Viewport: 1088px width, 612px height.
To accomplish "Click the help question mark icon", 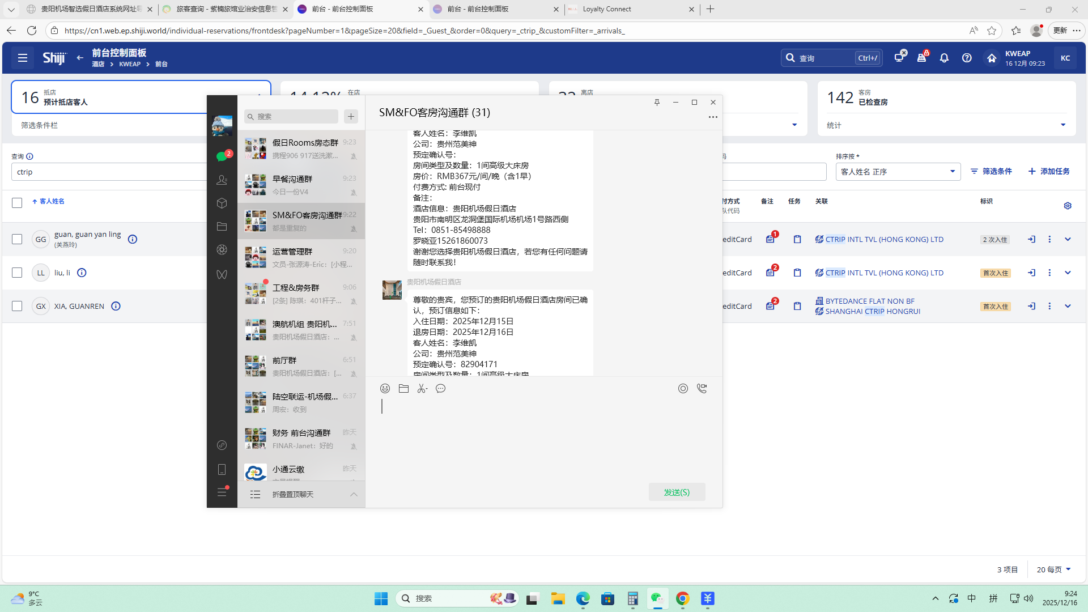I will (x=967, y=58).
